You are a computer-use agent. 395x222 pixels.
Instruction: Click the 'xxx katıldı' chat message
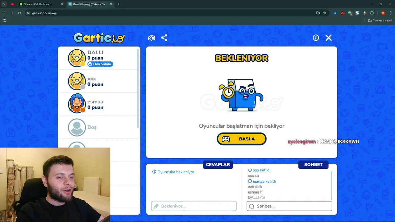click(x=259, y=170)
